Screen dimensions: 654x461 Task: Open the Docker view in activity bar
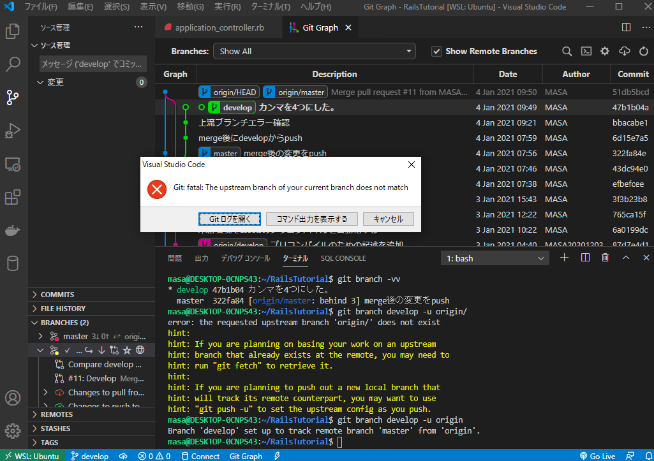coord(13,230)
